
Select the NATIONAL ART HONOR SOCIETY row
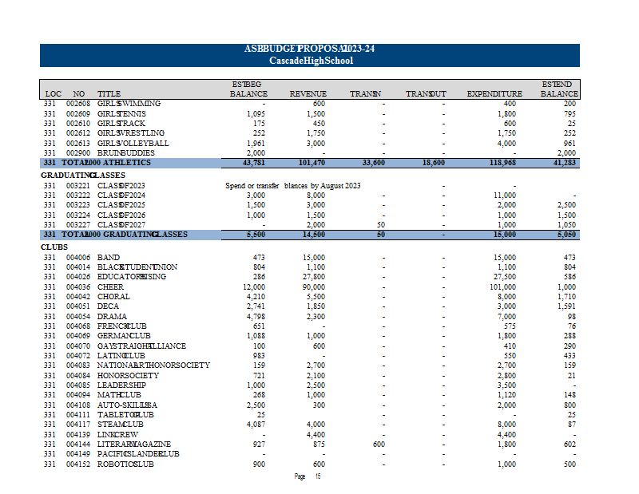pyautogui.click(x=153, y=366)
